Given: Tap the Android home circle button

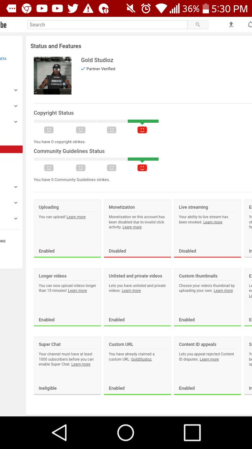Looking at the screenshot, I should pyautogui.click(x=125, y=433).
